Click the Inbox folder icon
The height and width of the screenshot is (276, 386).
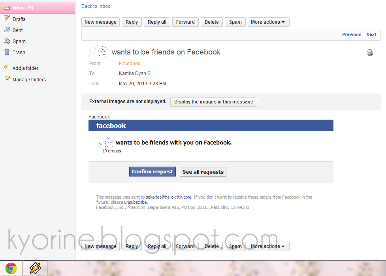7,8
